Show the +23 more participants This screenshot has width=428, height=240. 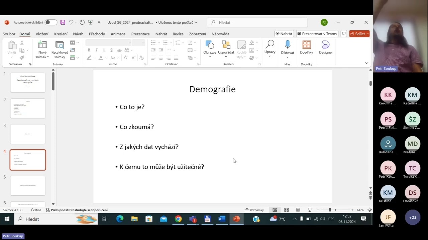tap(413, 217)
